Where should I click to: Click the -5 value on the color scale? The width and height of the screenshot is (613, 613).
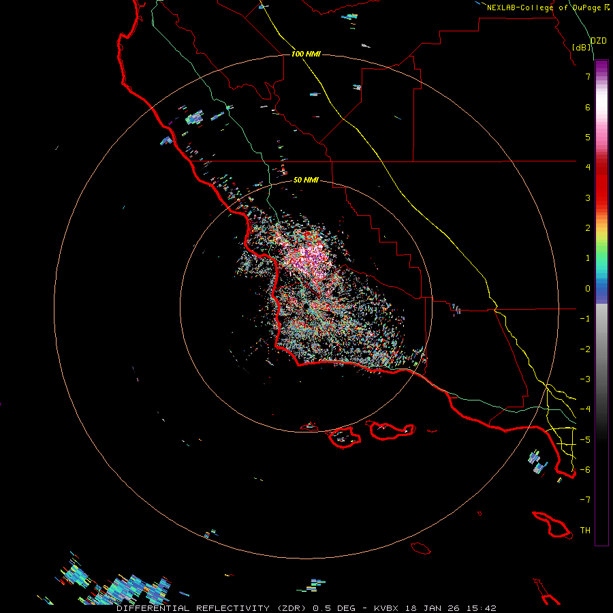click(585, 440)
